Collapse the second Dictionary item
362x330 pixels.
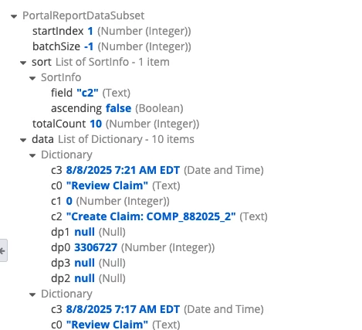point(32,294)
